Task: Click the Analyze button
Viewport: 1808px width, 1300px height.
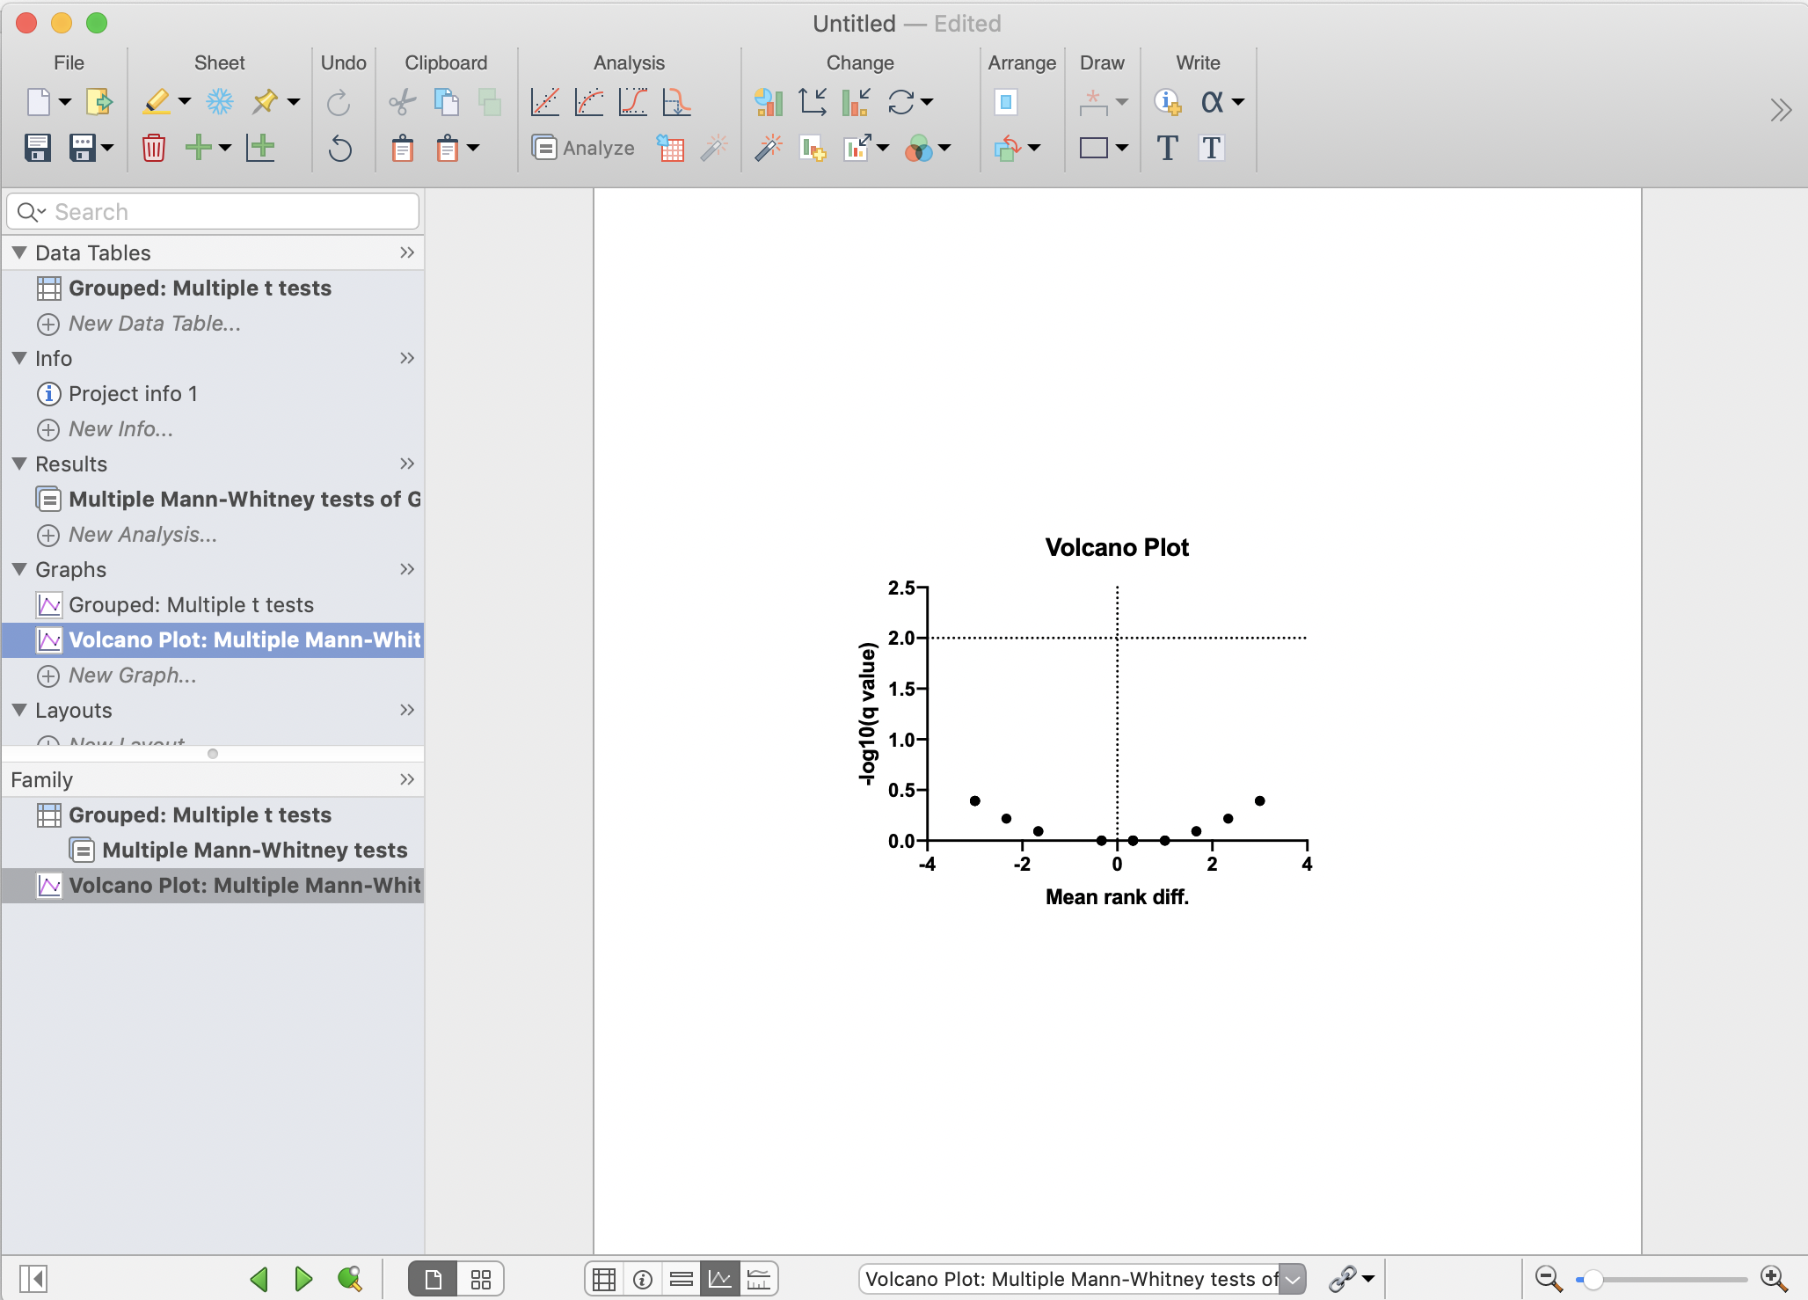Action: [584, 148]
